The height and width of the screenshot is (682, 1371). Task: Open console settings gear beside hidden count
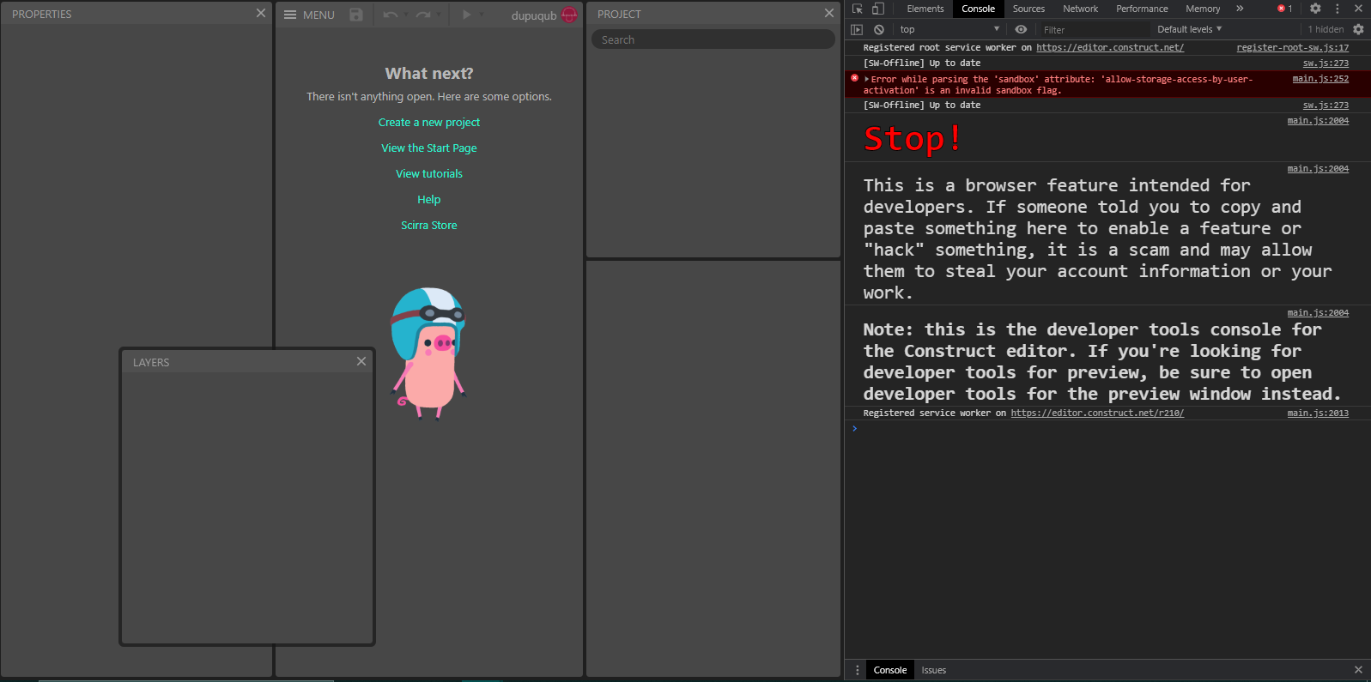(1358, 29)
